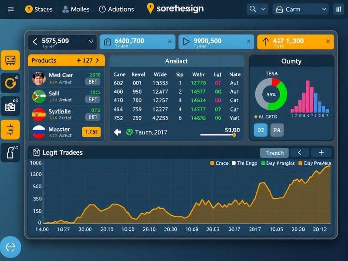The width and height of the screenshot is (348, 261).
Task: Open the bar chart icon in the top-right corner
Action: [x=338, y=9]
